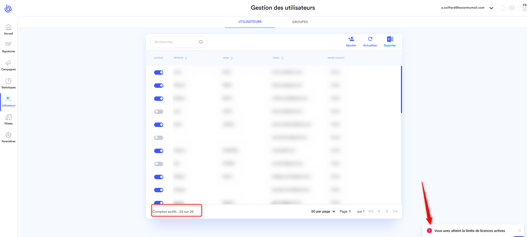Enable the first greyed-out licence toggle
The image size is (527, 237).
click(x=159, y=112)
